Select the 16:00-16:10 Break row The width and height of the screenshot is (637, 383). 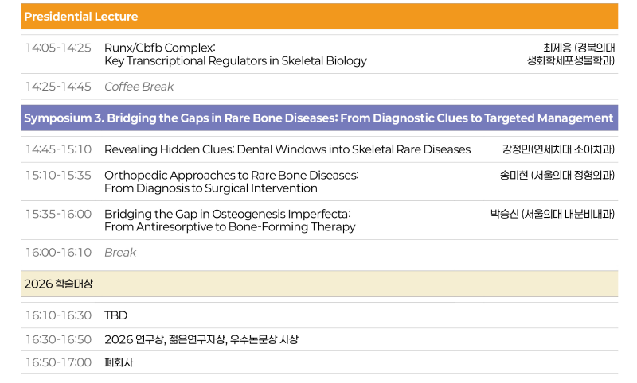[x=319, y=253]
